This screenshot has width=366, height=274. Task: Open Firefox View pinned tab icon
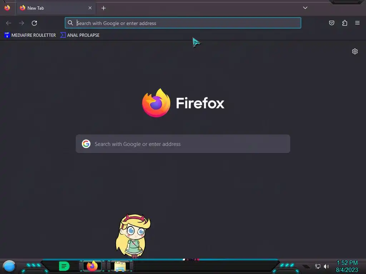coord(7,8)
